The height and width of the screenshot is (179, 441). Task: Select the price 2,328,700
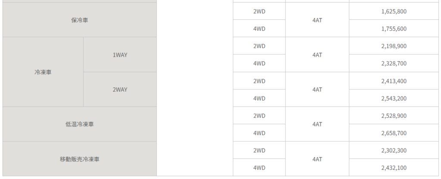coord(394,64)
